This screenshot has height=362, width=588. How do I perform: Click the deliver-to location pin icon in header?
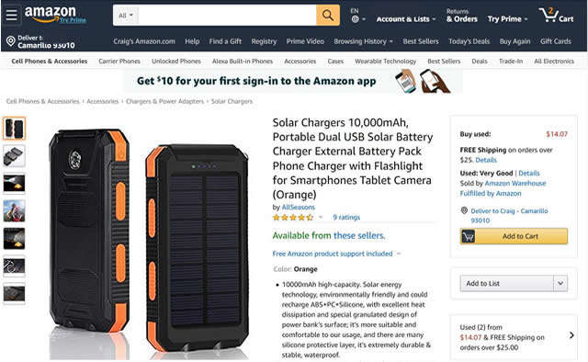pos(11,41)
